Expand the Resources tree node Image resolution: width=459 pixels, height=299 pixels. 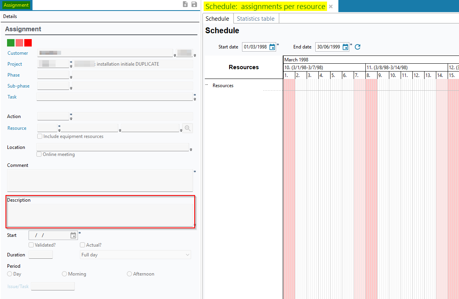(x=206, y=85)
